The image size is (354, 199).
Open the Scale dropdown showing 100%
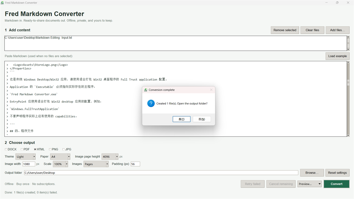coord(60,164)
